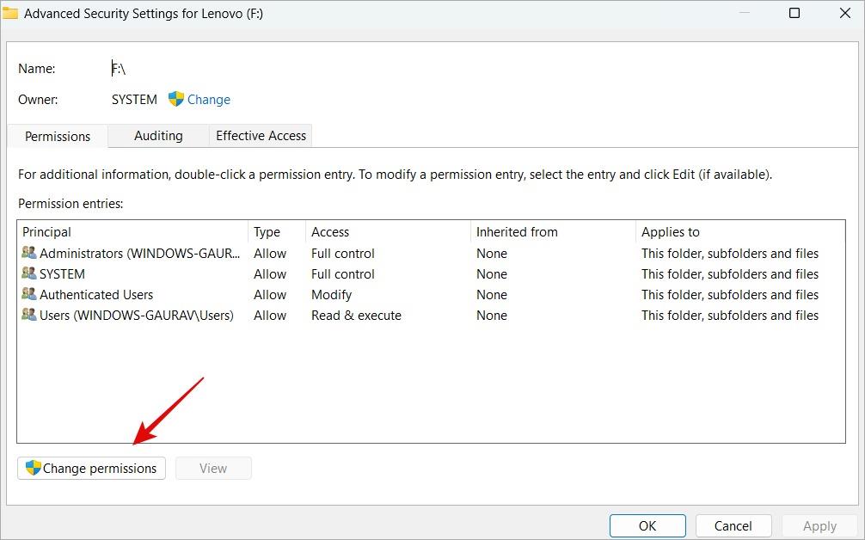Click Full control in the SYSTEM row
The height and width of the screenshot is (540, 865).
point(342,274)
